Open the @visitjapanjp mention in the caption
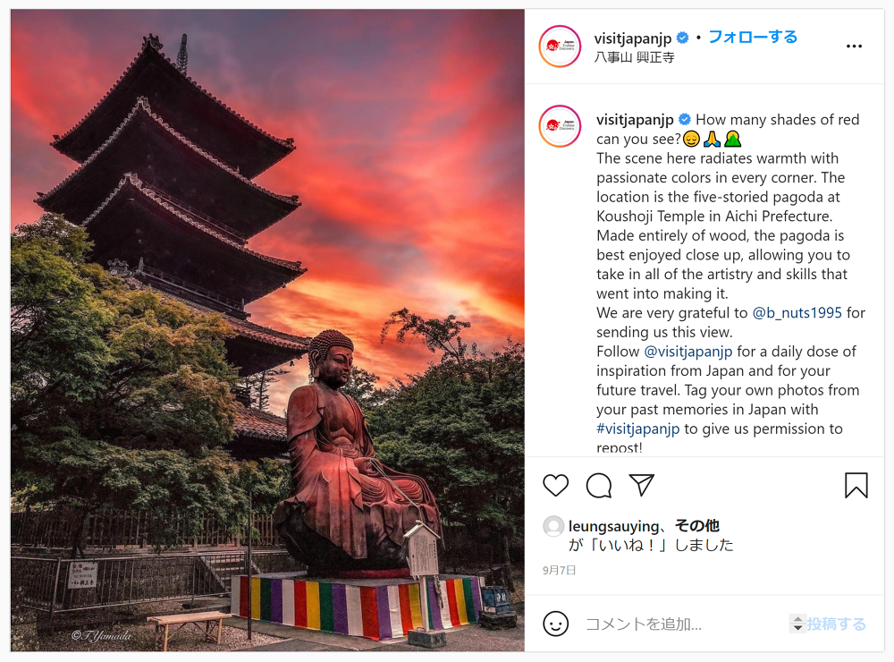The image size is (894, 662). point(688,352)
